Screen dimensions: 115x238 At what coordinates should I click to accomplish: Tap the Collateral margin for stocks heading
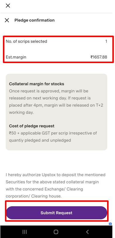point(37,84)
